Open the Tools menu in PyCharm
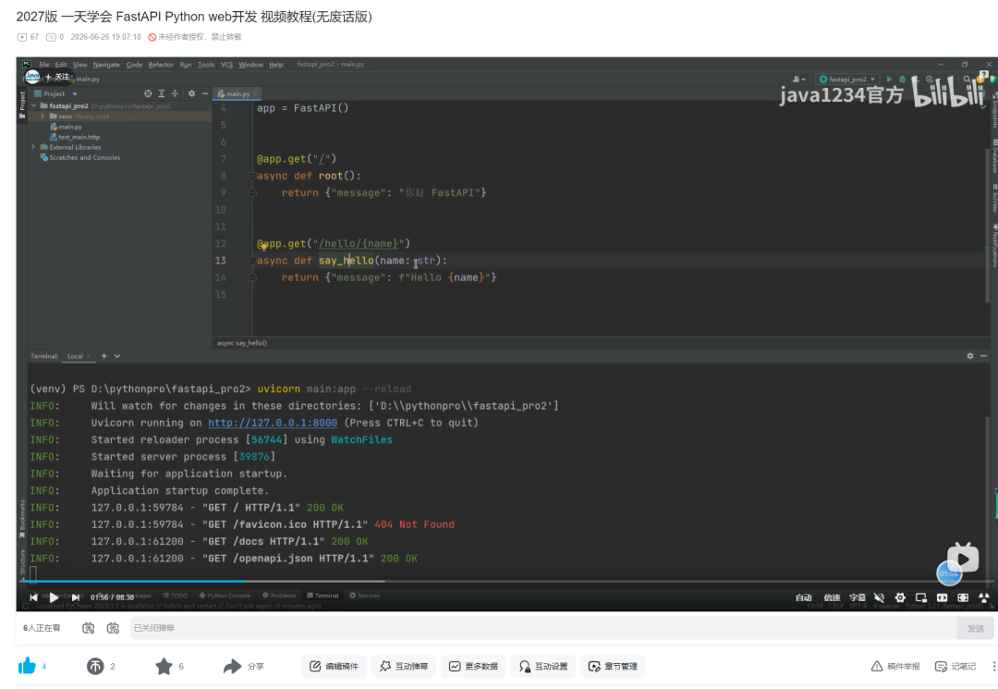Screen dimensions: 998x689 205,65
